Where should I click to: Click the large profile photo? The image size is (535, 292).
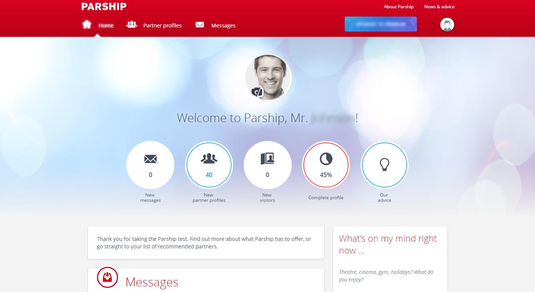tap(268, 77)
